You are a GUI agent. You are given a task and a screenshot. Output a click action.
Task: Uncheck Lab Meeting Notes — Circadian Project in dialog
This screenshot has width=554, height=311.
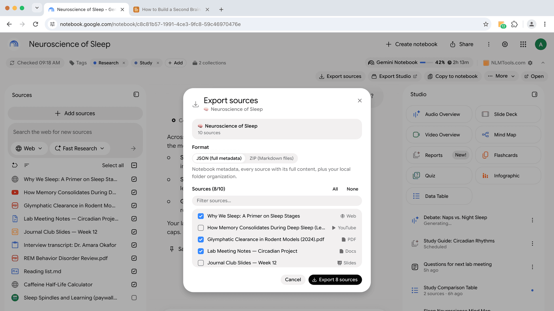(x=201, y=251)
